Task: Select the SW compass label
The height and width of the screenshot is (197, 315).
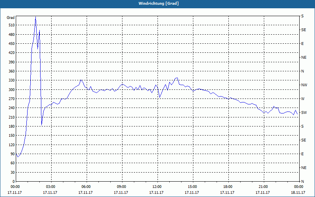Action: pos(304,113)
